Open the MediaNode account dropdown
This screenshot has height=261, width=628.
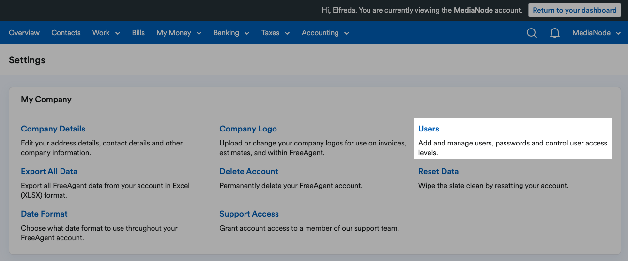point(597,33)
